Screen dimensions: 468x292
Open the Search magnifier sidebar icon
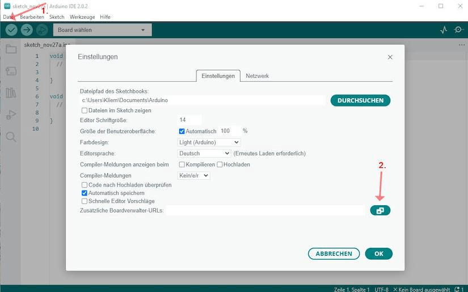pyautogui.click(x=11, y=137)
